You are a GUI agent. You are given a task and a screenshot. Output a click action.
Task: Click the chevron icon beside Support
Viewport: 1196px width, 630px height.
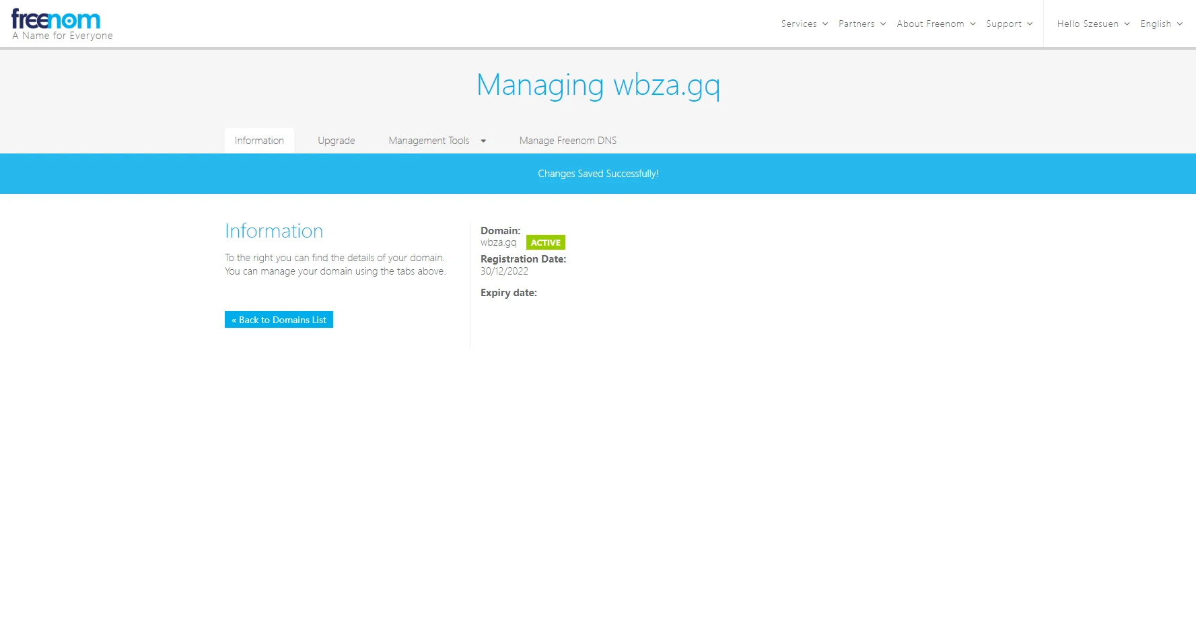point(1030,24)
